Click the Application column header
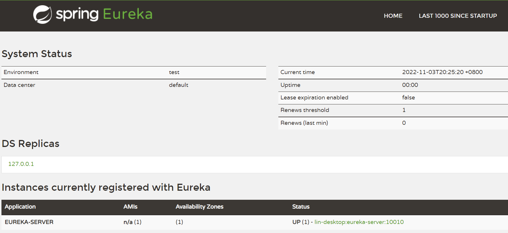The image size is (508, 233). click(x=20, y=207)
